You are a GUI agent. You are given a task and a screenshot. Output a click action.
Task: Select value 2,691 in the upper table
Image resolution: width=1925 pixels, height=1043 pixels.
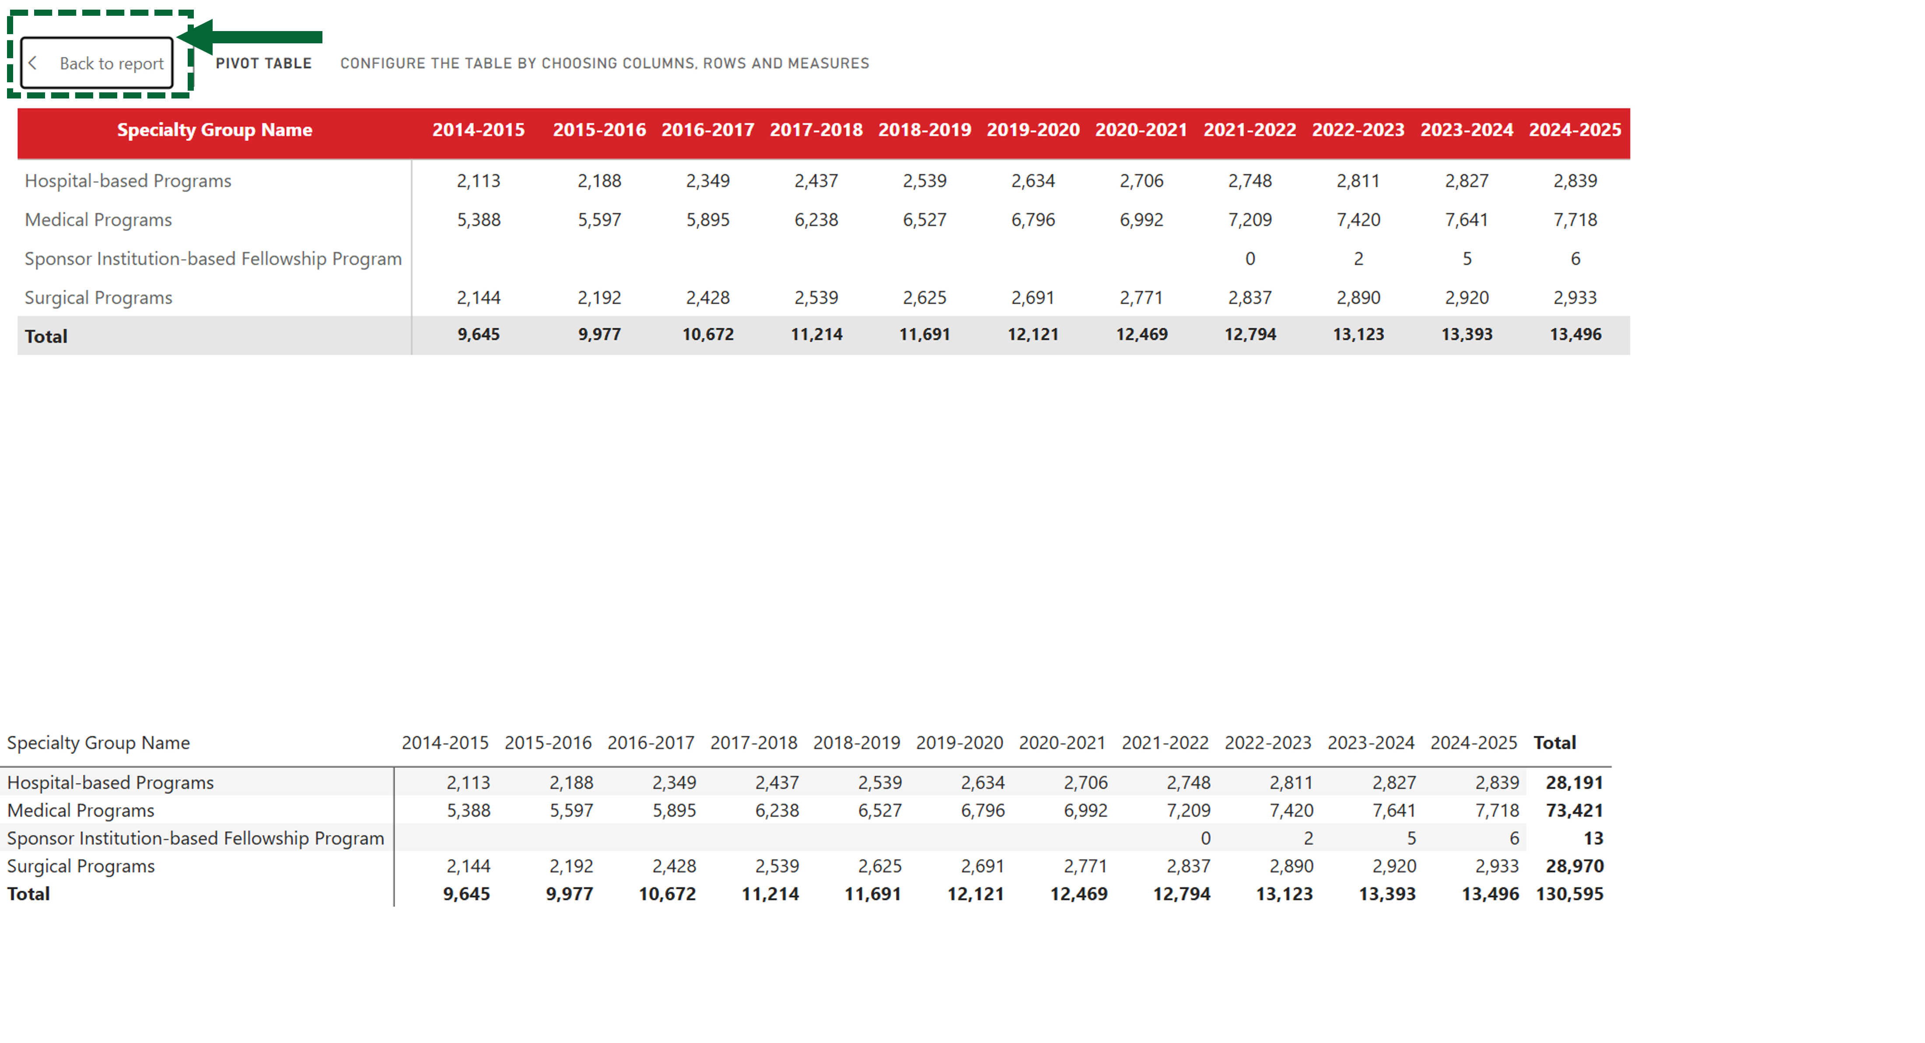click(1033, 298)
